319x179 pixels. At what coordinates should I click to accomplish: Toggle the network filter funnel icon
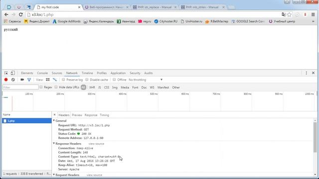pos(29,80)
